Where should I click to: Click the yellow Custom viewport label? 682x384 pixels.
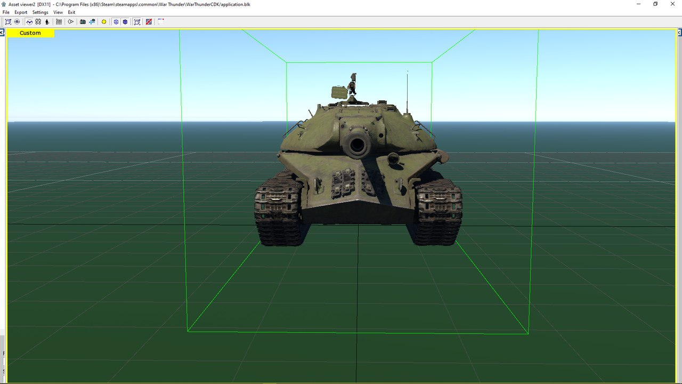30,33
